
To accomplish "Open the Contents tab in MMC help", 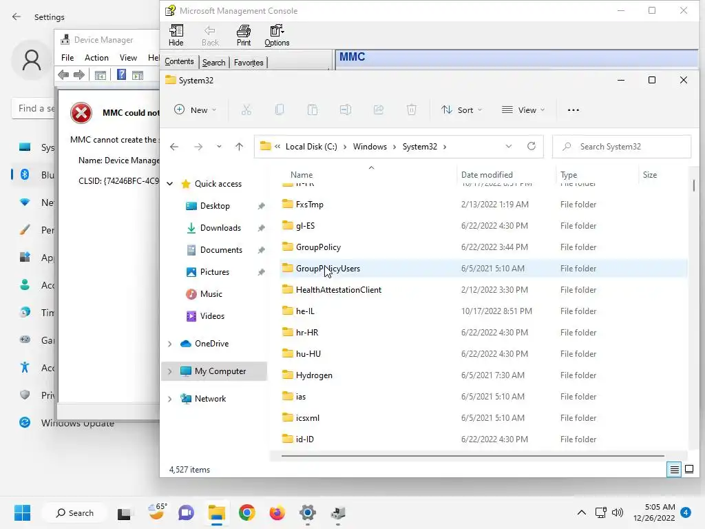I will (179, 61).
